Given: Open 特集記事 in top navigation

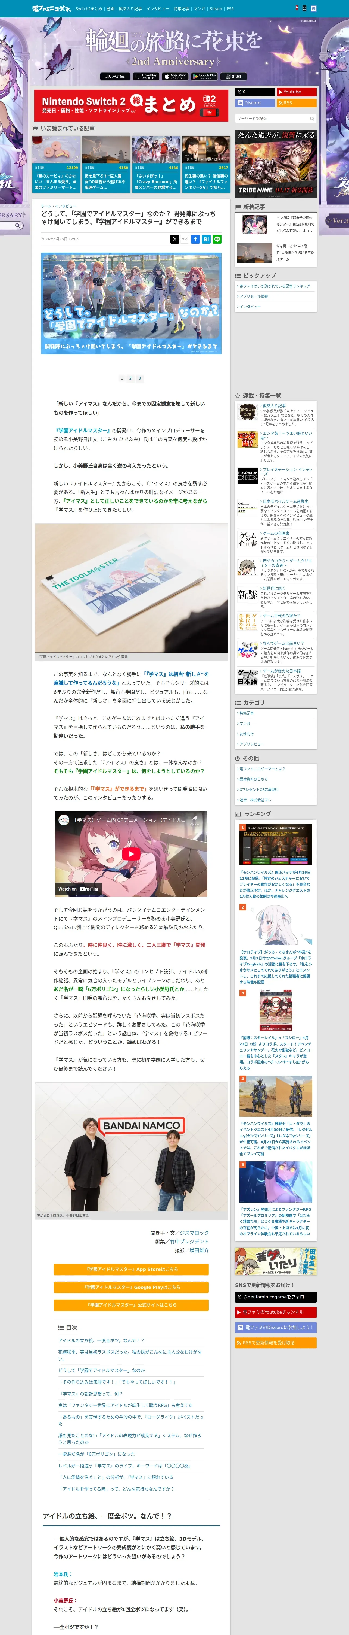Looking at the screenshot, I should [181, 9].
